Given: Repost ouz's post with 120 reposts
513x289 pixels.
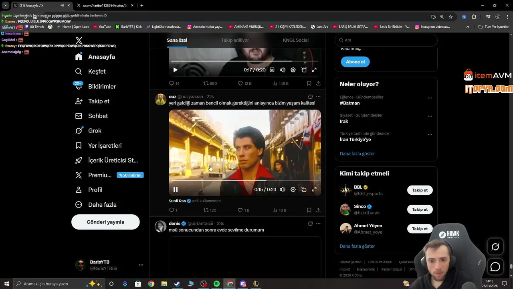Looking at the screenshot, I should pos(210,210).
